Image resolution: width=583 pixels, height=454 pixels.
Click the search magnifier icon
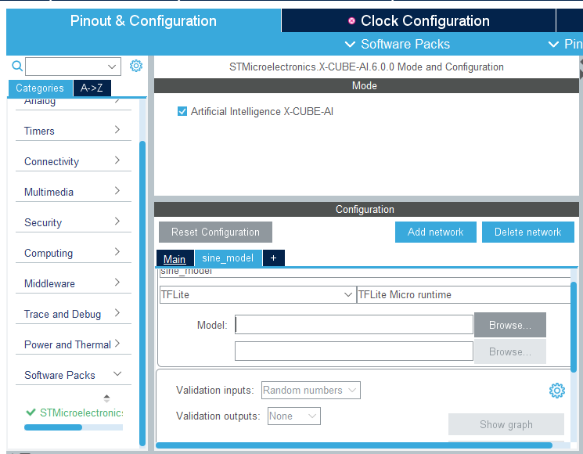17,67
